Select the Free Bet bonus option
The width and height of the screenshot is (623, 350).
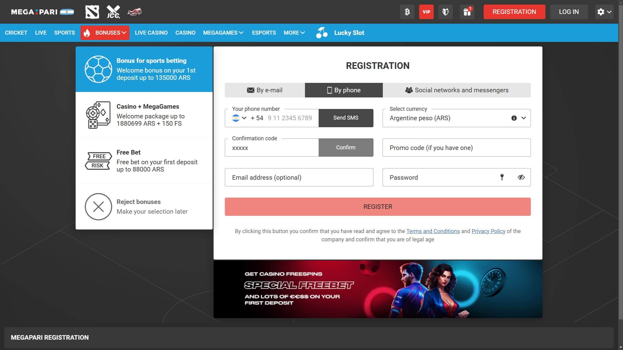[x=144, y=161]
